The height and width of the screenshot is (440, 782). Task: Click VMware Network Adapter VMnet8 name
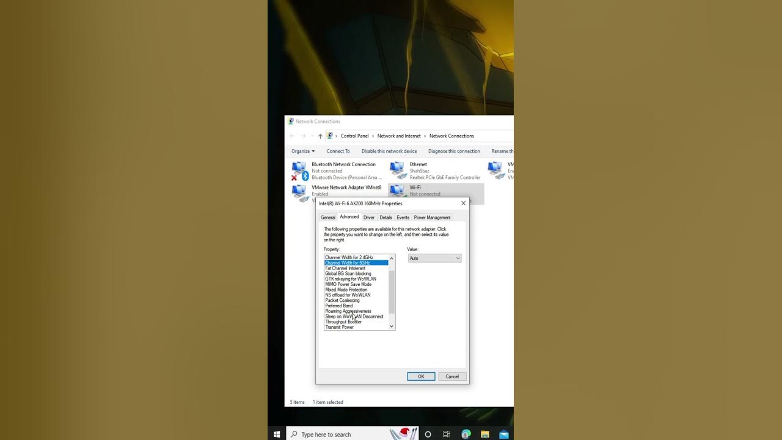tap(346, 188)
